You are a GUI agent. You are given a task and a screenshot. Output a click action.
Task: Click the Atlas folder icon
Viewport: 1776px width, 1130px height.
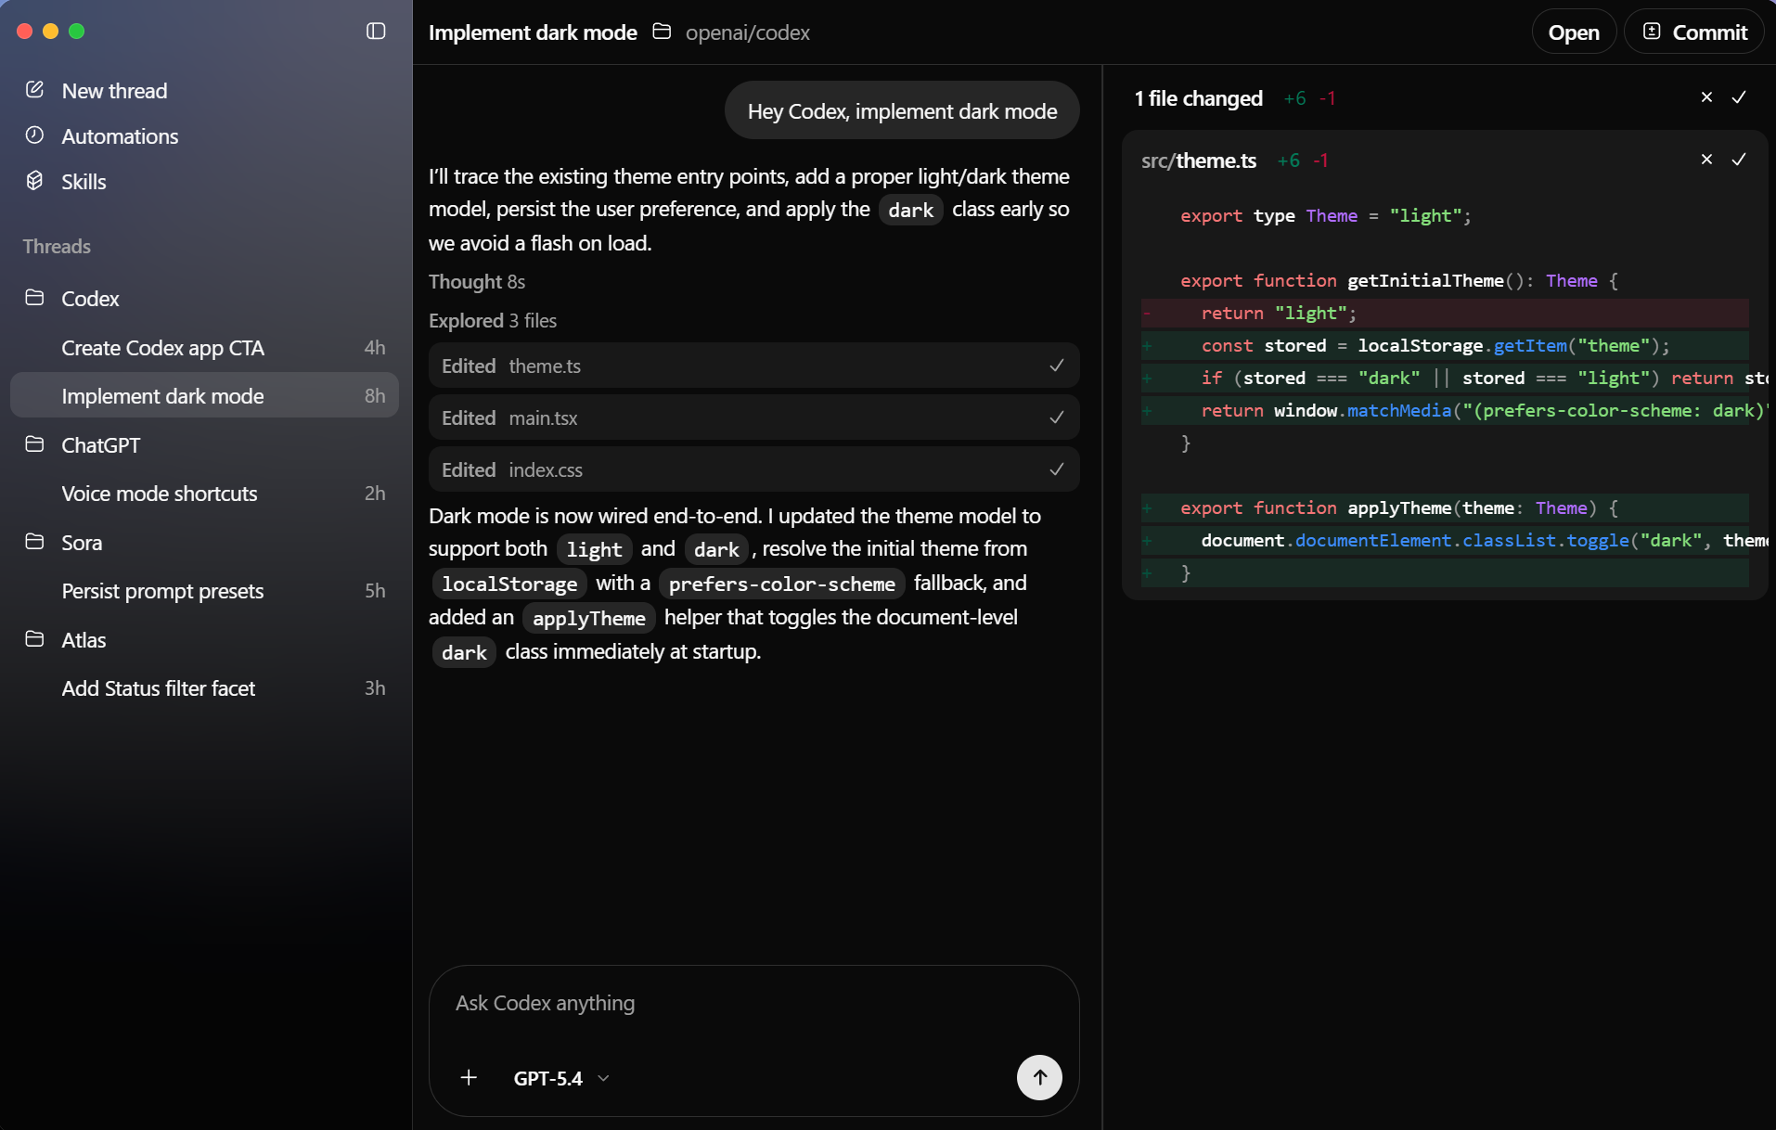[x=35, y=639]
